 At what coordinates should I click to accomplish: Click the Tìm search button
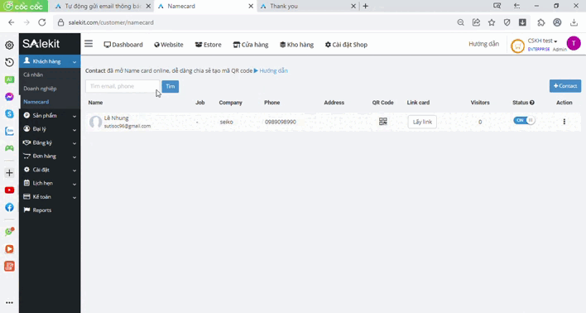(x=170, y=86)
